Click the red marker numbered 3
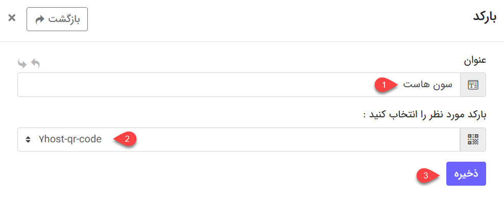Image resolution: width=504 pixels, height=202 pixels. (427, 175)
